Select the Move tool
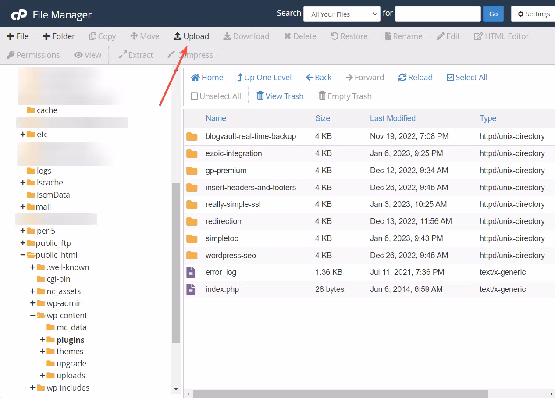 (x=145, y=36)
